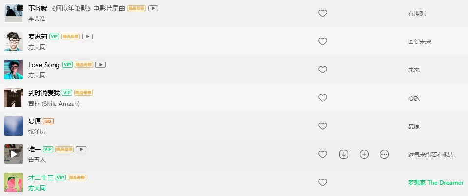The height and width of the screenshot is (196, 468).
Task: Watch the Love Song music video
Action: coord(101,65)
